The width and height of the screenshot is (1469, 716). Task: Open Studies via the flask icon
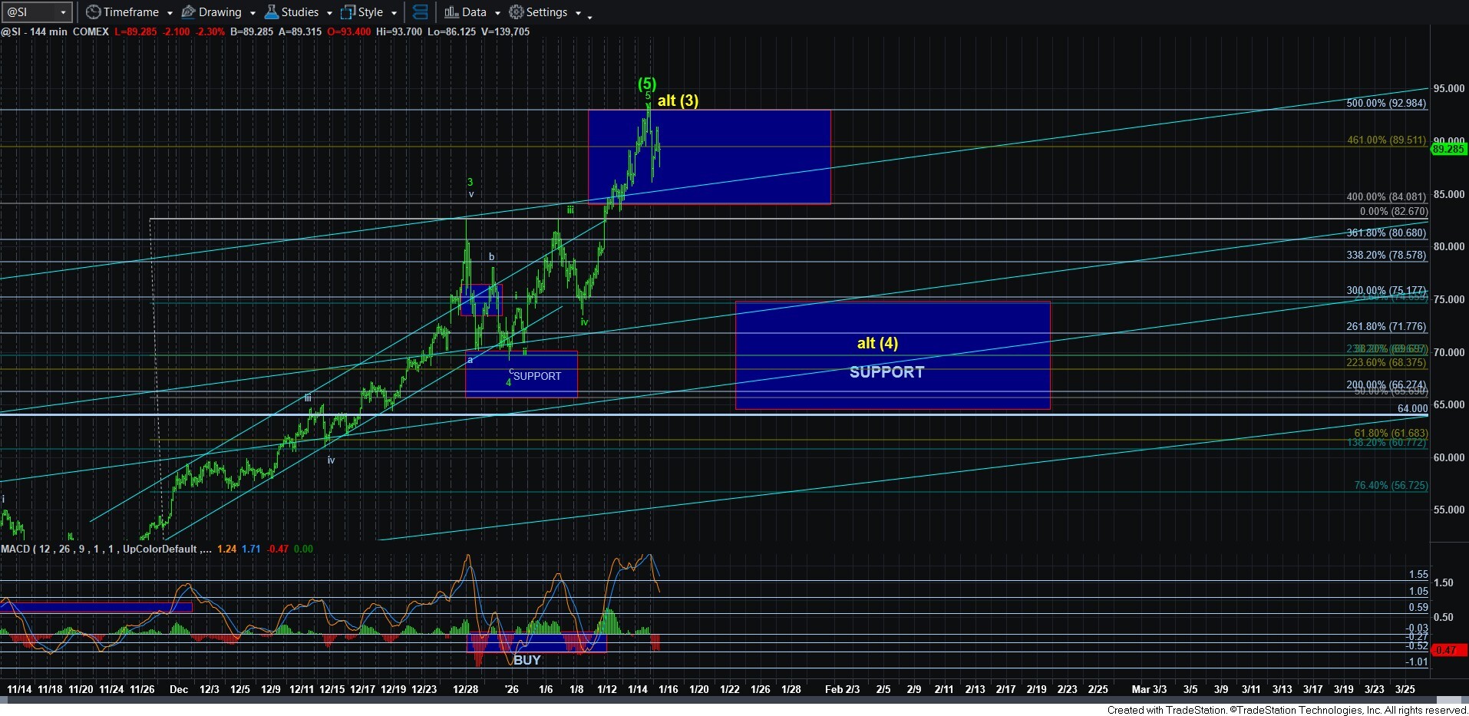click(271, 12)
